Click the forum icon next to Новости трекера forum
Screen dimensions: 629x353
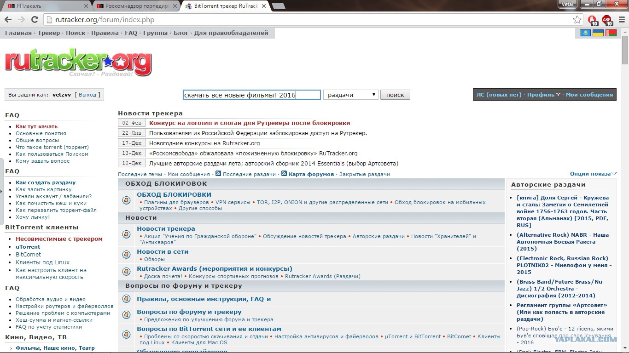click(x=126, y=234)
